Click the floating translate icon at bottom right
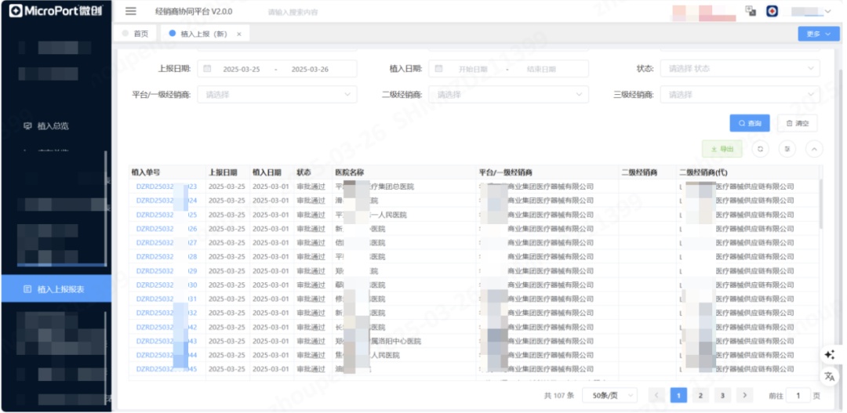847x413 pixels. (x=829, y=376)
